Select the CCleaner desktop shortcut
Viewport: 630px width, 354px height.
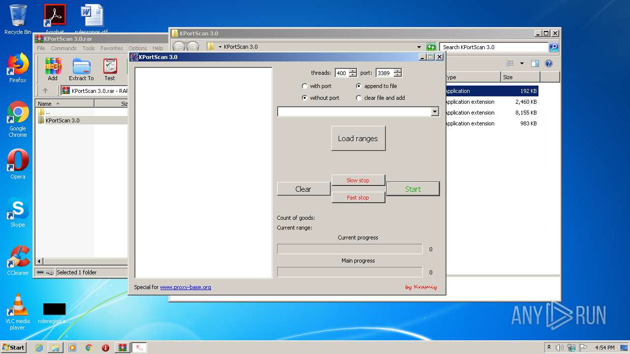coord(18,261)
